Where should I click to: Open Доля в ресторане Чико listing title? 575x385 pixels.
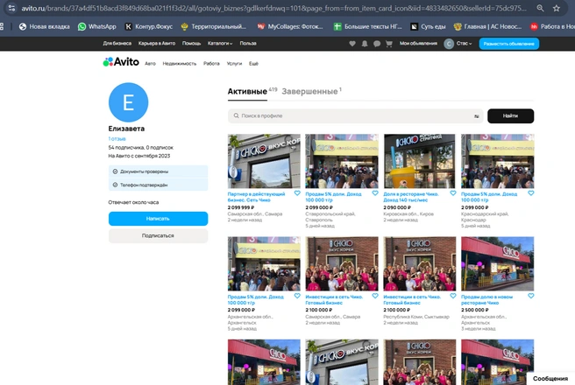point(411,197)
